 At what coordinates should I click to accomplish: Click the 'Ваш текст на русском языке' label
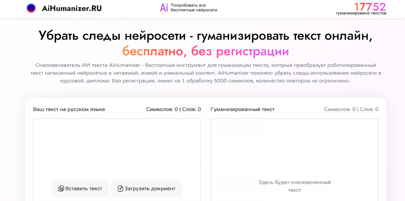coord(69,109)
